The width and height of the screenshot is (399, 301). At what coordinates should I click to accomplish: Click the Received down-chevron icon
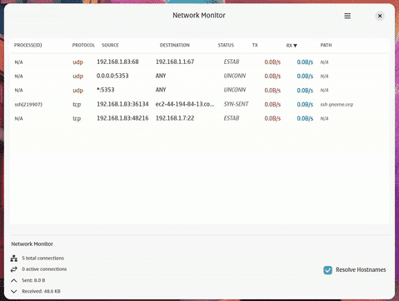click(14, 291)
